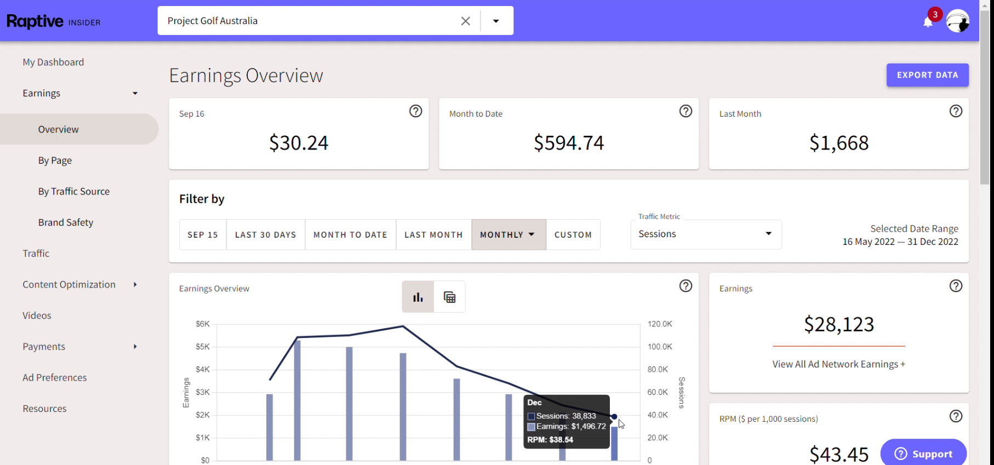View All Ad Network Earnings link
This screenshot has width=994, height=465.
pos(839,364)
